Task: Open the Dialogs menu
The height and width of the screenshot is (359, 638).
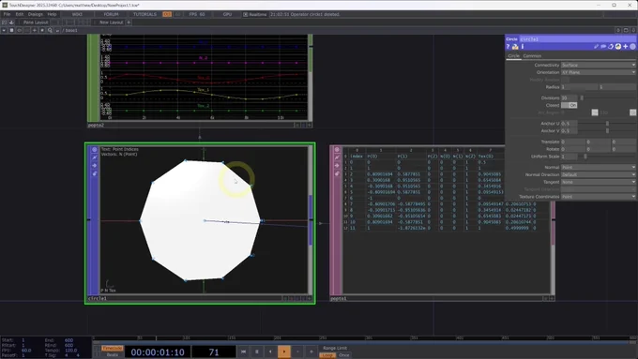Action: [36, 14]
